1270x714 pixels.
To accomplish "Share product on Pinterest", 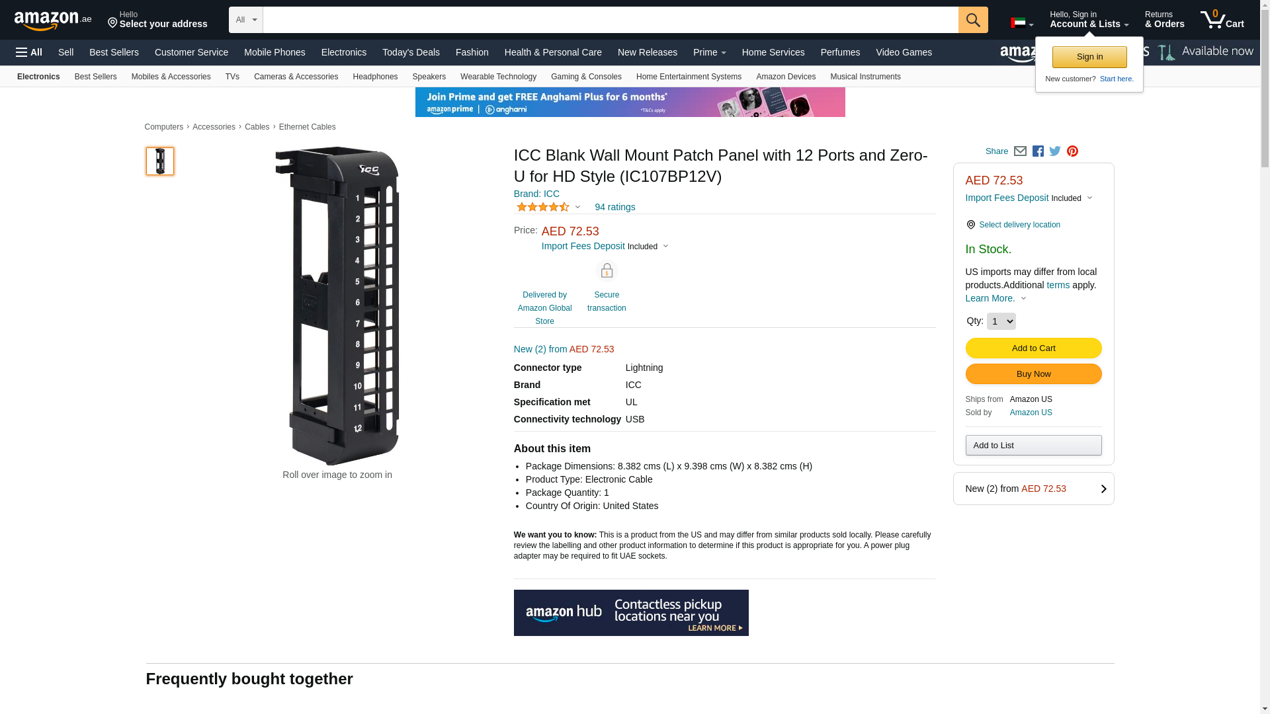I will [1072, 151].
